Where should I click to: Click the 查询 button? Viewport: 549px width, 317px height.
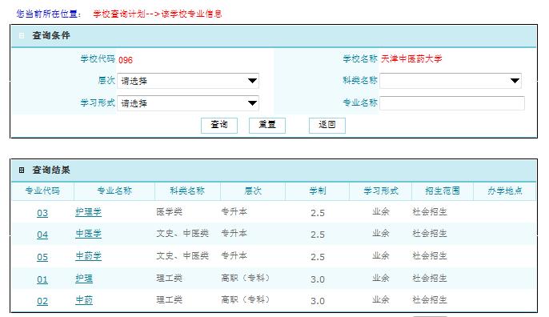tap(219, 125)
